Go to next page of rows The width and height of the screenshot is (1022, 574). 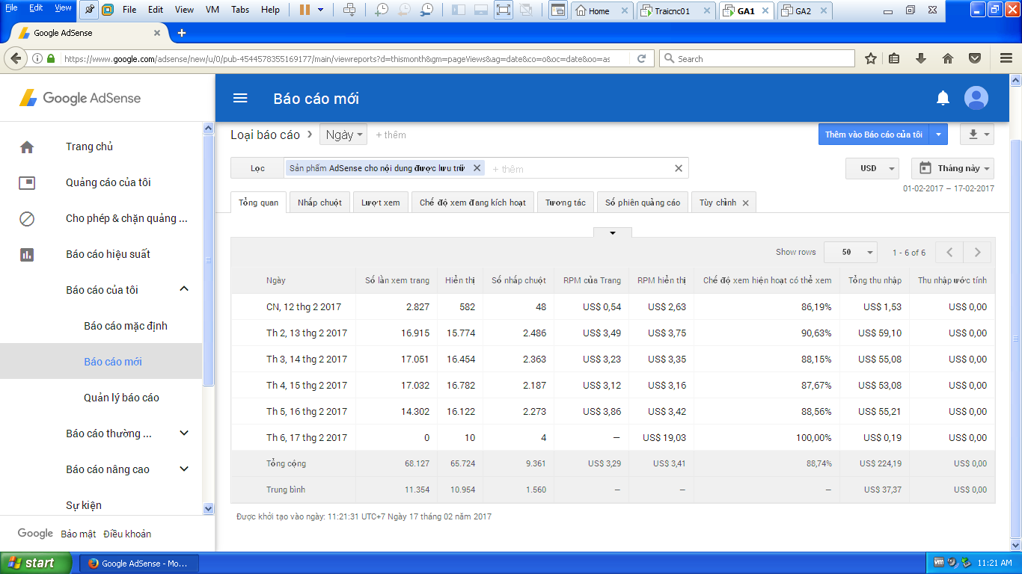(977, 253)
